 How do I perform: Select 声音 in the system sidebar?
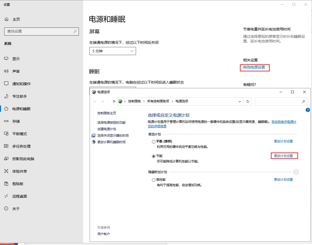[16, 71]
